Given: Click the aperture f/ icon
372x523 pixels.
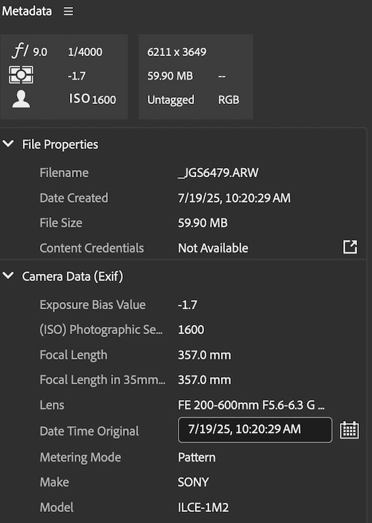Looking at the screenshot, I should coord(20,51).
